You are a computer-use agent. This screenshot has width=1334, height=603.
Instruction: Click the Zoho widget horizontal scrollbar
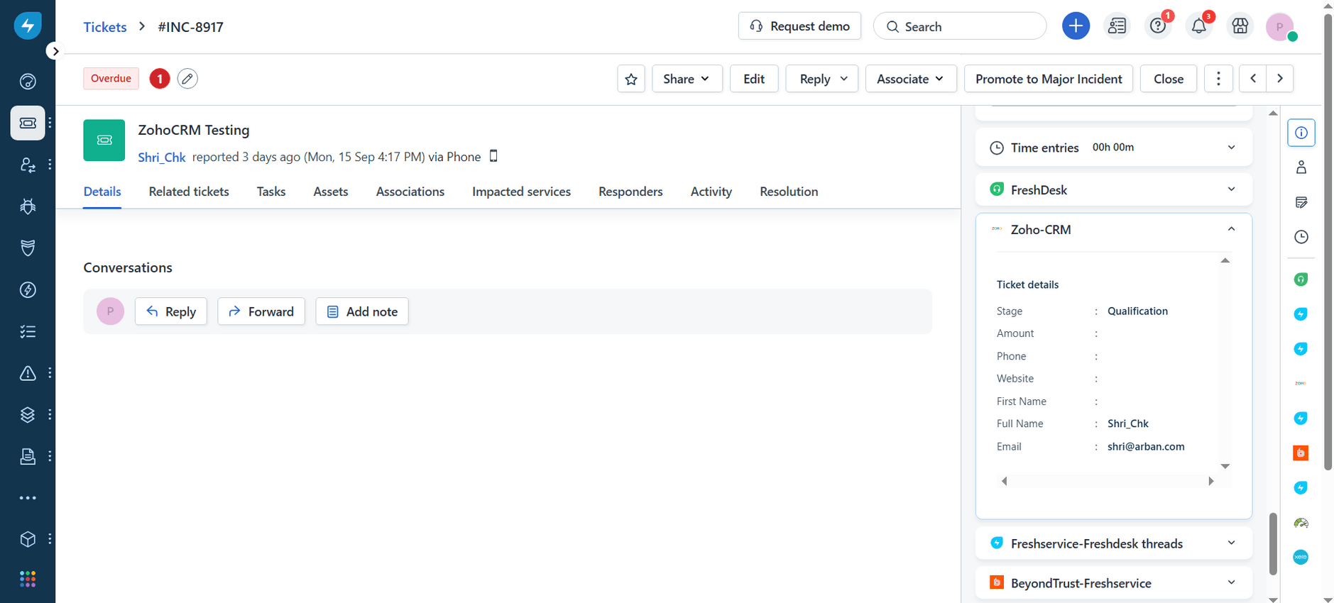[1108, 482]
